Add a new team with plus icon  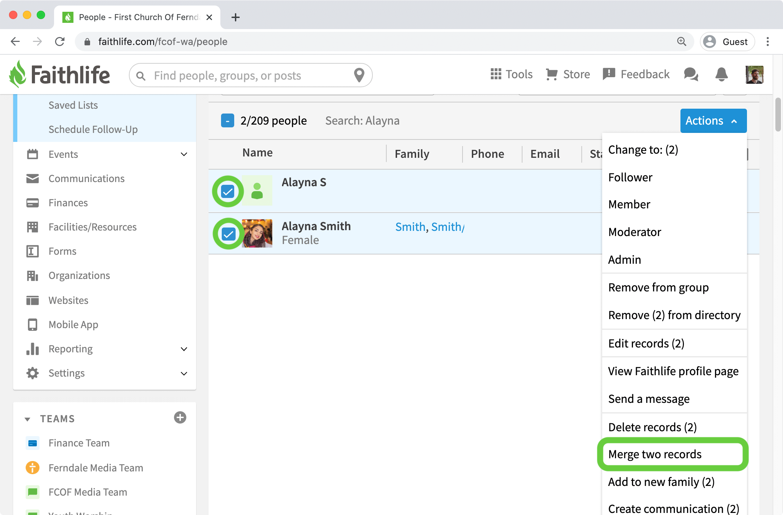point(180,417)
